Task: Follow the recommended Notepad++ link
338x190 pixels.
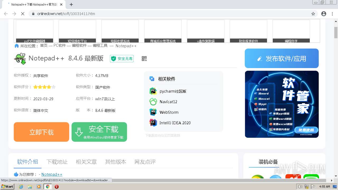Action: pos(52,174)
